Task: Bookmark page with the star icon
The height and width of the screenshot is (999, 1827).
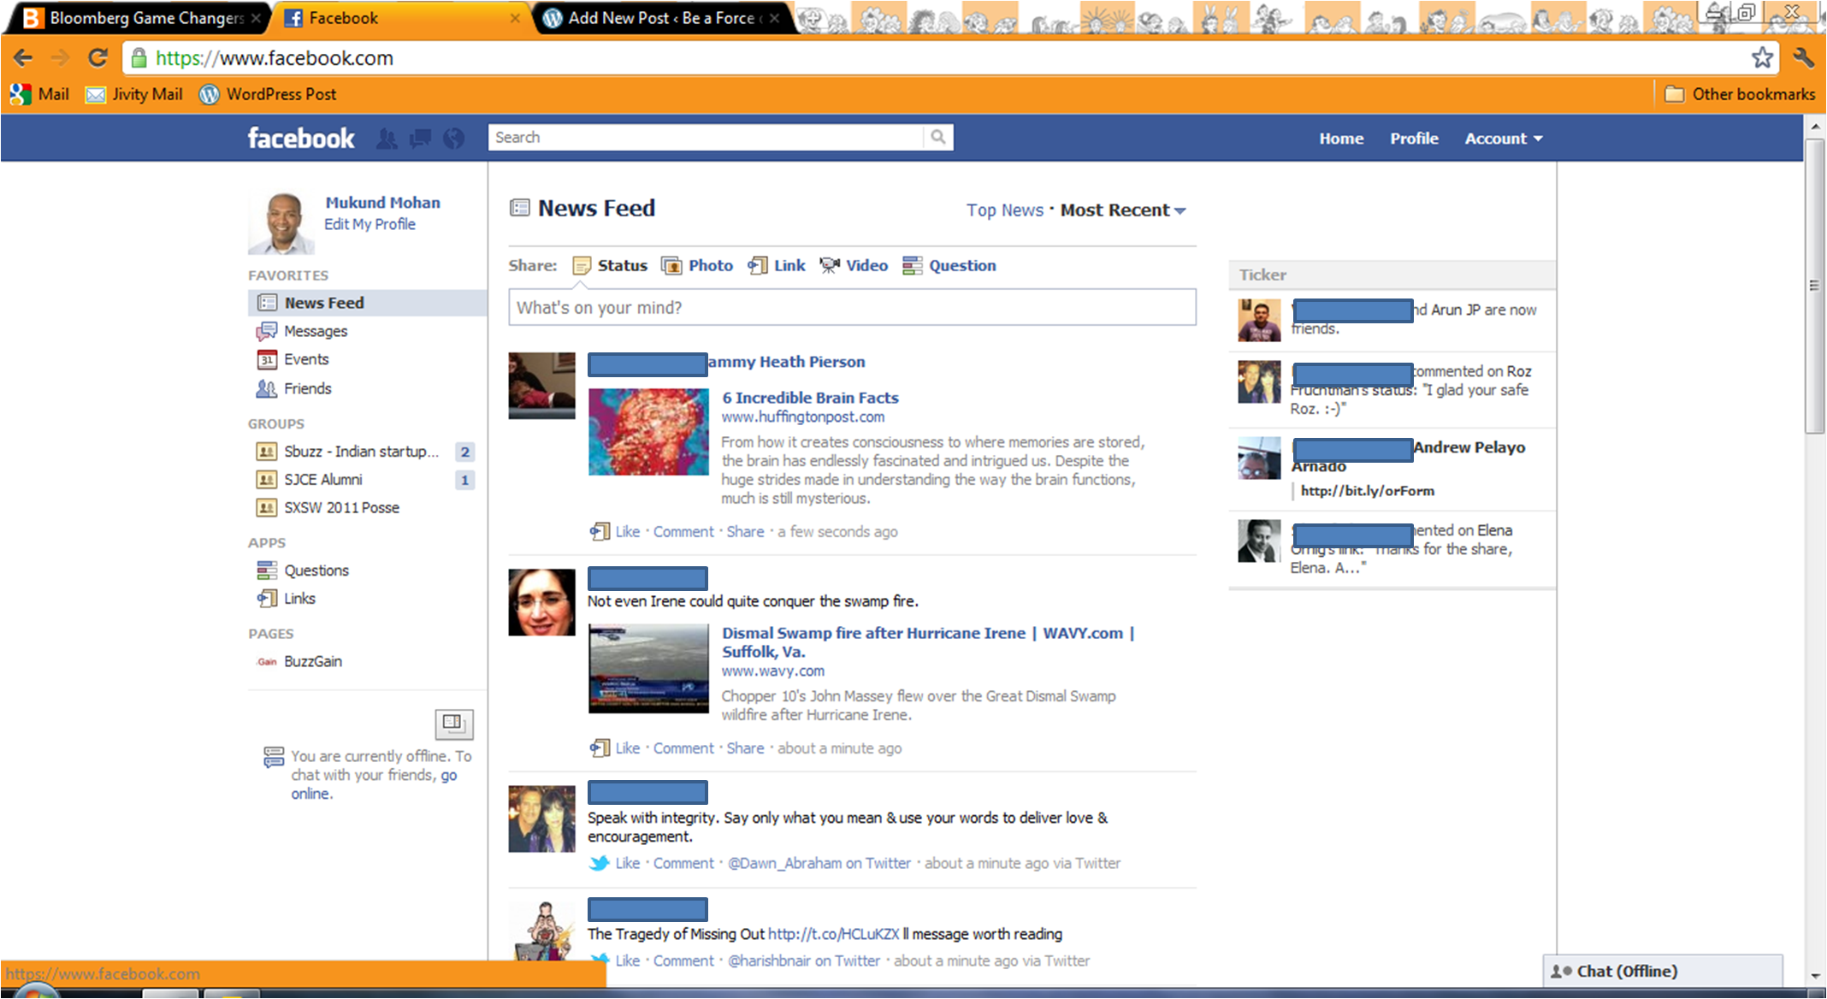Action: pos(1762,58)
